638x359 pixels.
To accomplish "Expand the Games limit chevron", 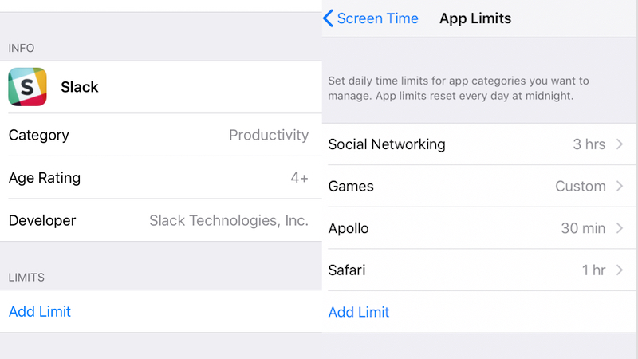I will 620,186.
